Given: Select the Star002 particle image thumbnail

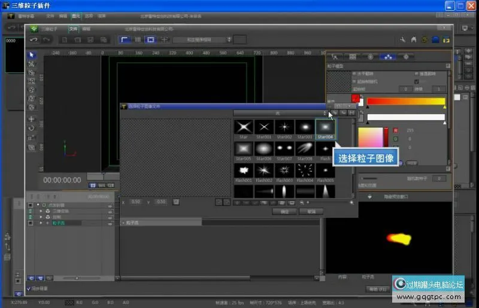Looking at the screenshot, I should coord(284,127).
